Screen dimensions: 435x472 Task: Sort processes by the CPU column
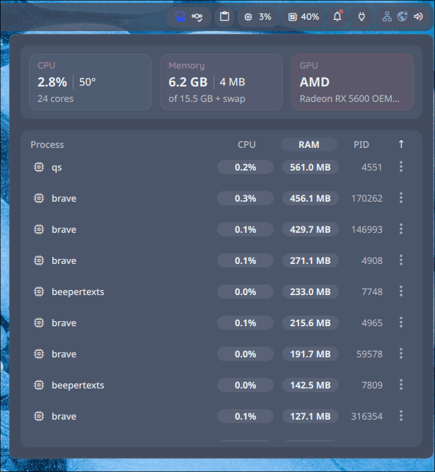pyautogui.click(x=246, y=144)
